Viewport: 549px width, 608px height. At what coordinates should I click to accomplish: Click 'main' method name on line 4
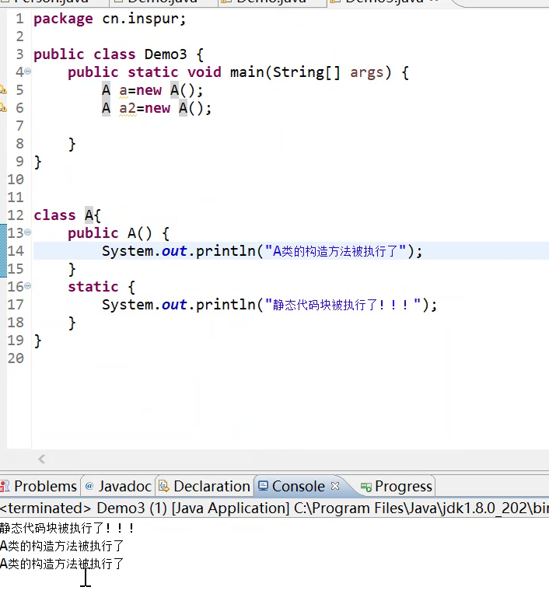(247, 72)
